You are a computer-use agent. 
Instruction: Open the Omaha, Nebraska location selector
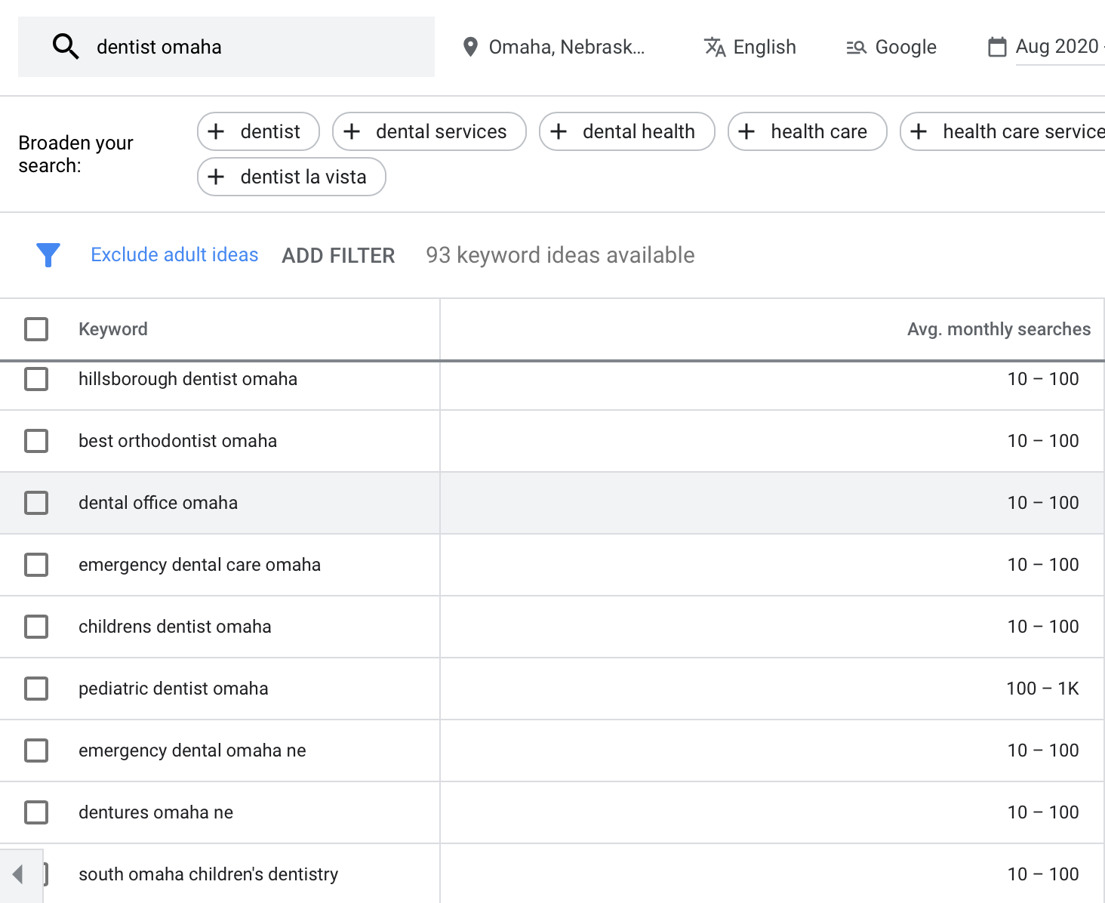pyautogui.click(x=566, y=47)
